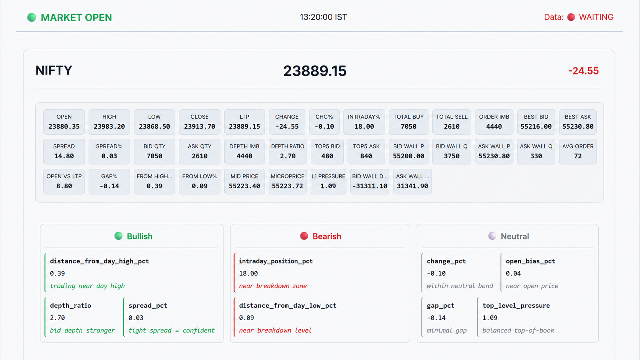Click the Bullish panel heading
This screenshot has width=640, height=360.
click(x=140, y=236)
